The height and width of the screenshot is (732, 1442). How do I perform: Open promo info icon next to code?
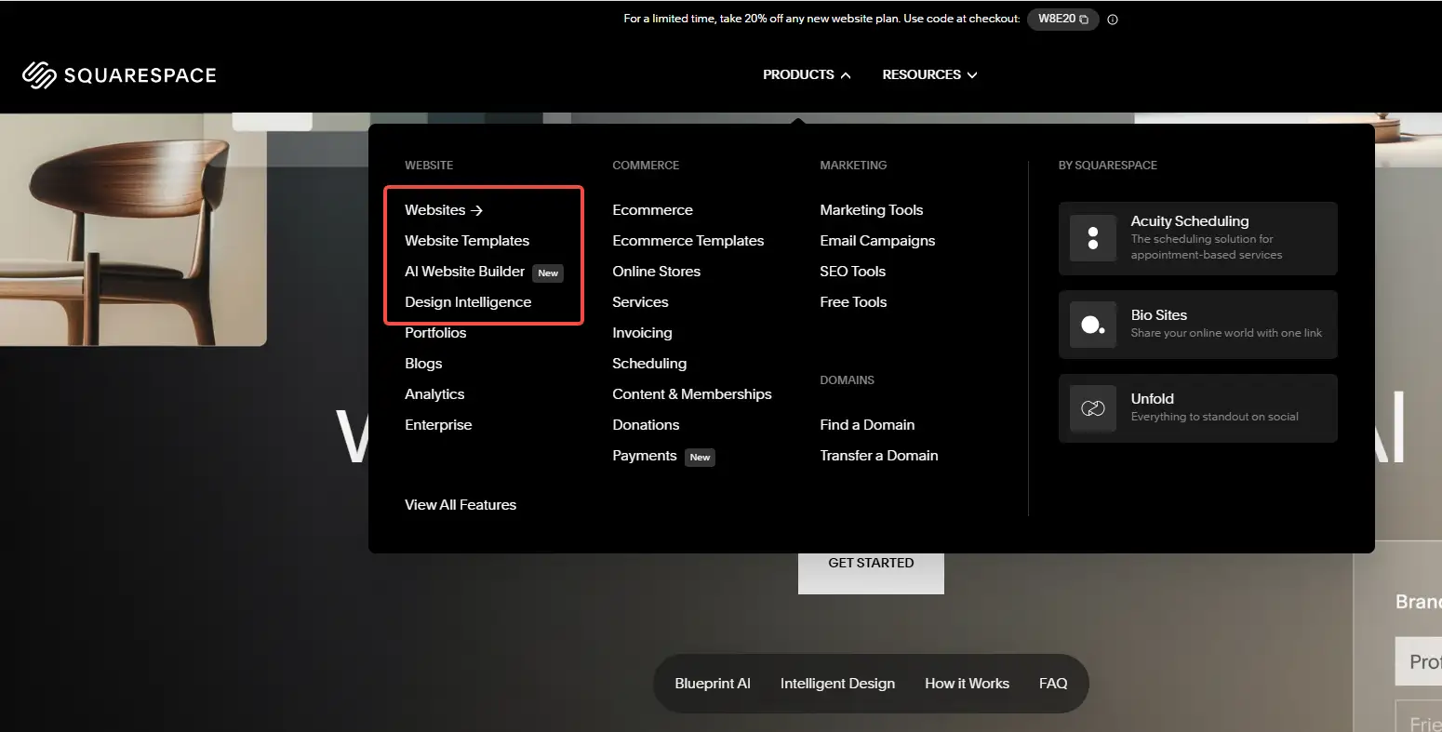coord(1113,20)
